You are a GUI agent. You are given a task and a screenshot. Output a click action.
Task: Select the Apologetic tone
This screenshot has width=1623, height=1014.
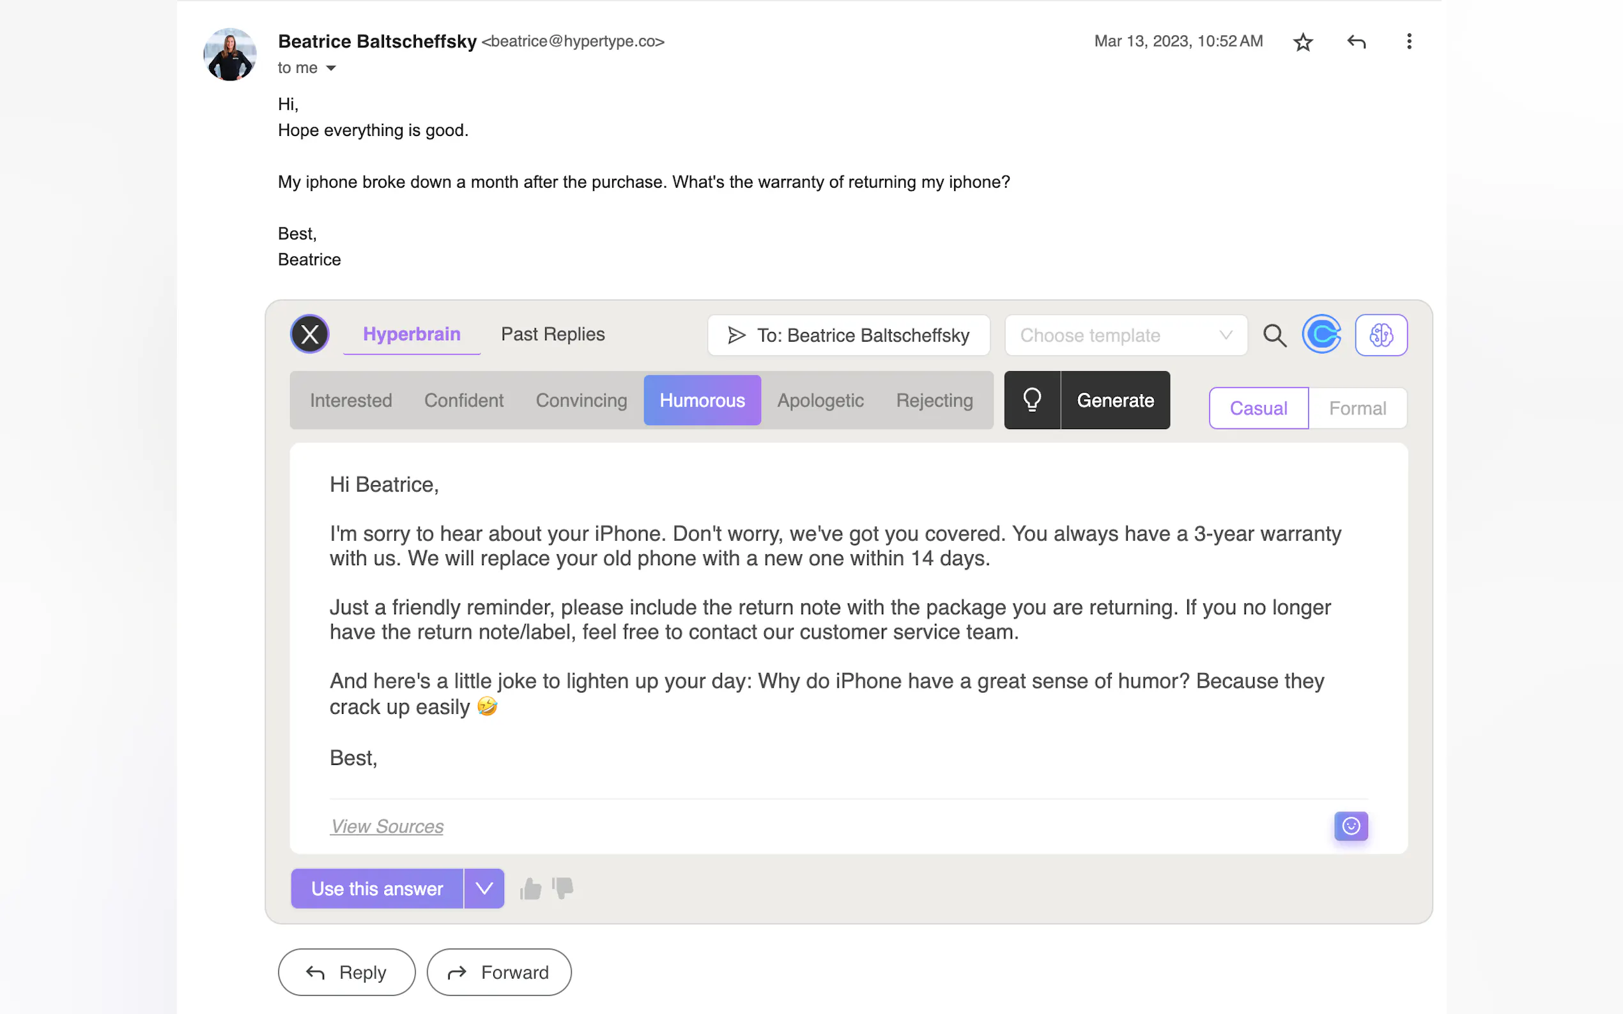coord(820,400)
